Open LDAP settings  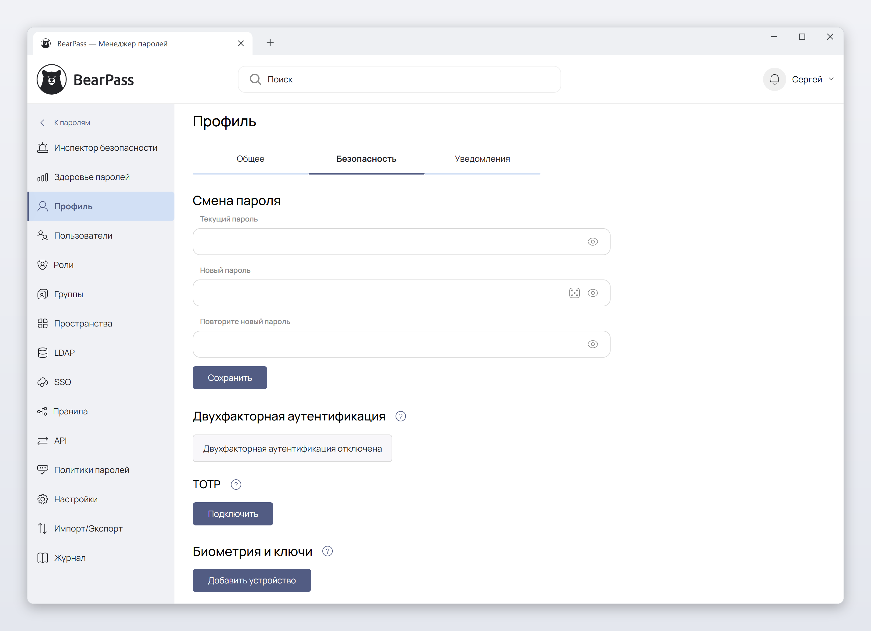(x=101, y=353)
